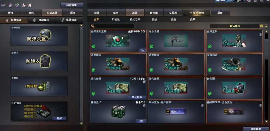Toggle the green equip badge on 夺命之镰

151,46
